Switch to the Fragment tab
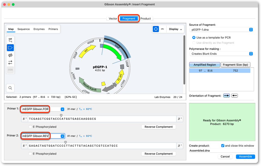261x166 pixels. click(129, 19)
